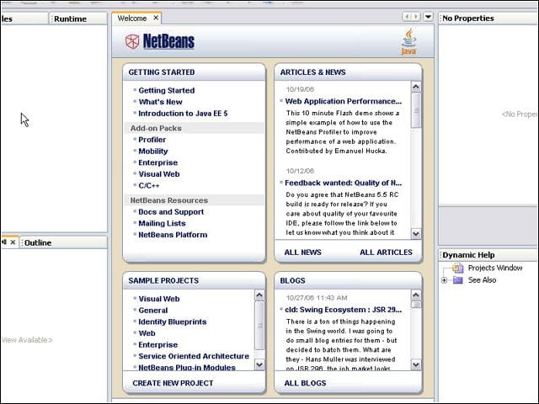Open the Enterprise sample projects
Screen dimensions: 539x404
click(x=158, y=345)
